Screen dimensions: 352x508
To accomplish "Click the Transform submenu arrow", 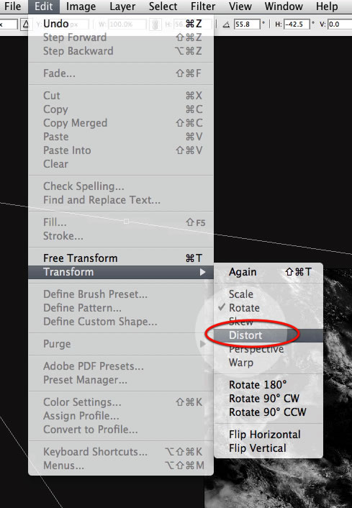I will click(203, 272).
